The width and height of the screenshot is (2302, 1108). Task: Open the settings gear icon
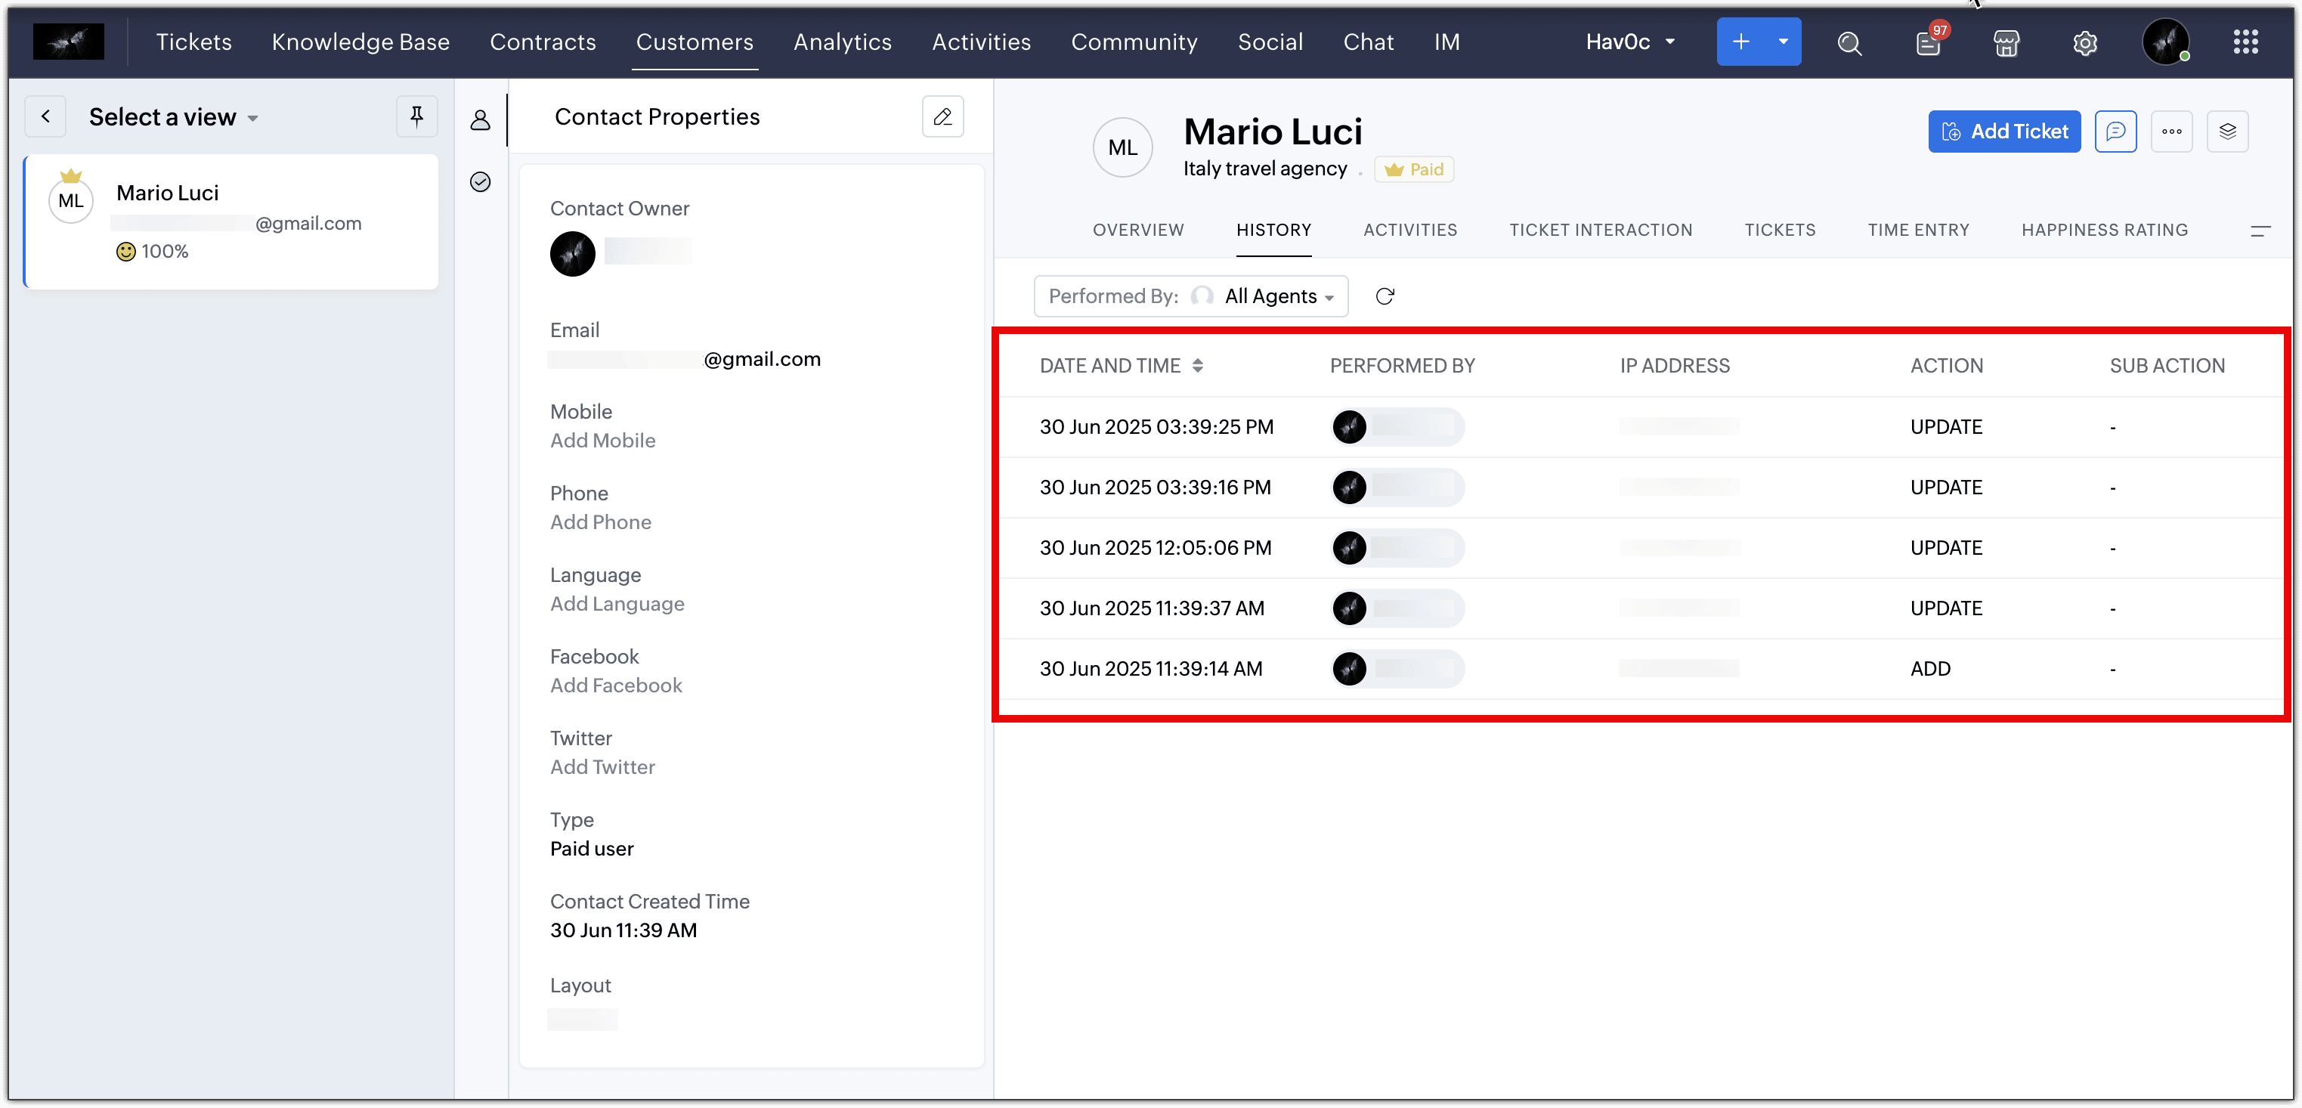click(2085, 43)
